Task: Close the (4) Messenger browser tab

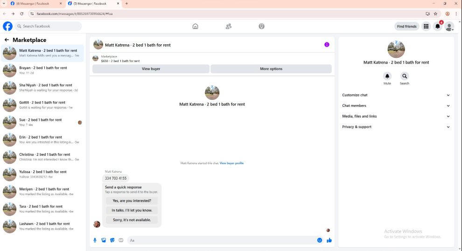Action: [61, 4]
